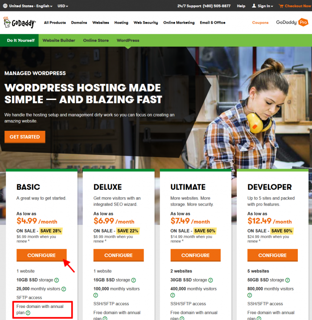Open the GoDaddy Pro badge
The image size is (312, 320).
tap(292, 22)
